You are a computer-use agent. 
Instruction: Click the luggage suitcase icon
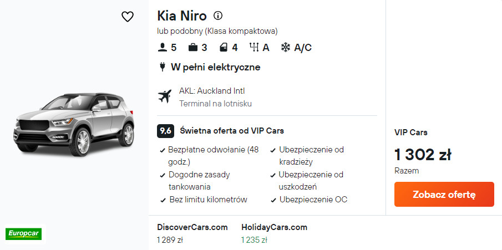click(x=193, y=48)
